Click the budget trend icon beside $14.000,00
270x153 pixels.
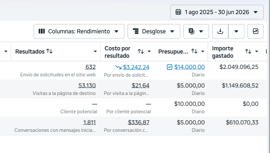170,67
